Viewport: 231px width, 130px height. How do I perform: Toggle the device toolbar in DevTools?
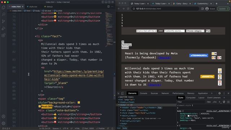tap(122, 93)
